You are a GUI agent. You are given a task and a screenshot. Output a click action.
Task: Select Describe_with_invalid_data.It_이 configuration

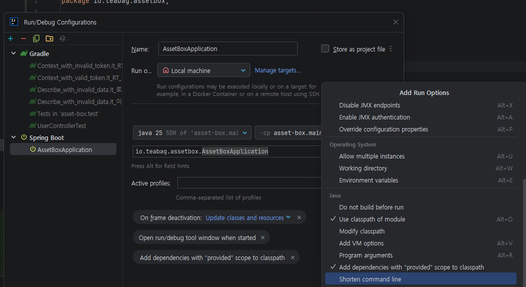(75, 101)
